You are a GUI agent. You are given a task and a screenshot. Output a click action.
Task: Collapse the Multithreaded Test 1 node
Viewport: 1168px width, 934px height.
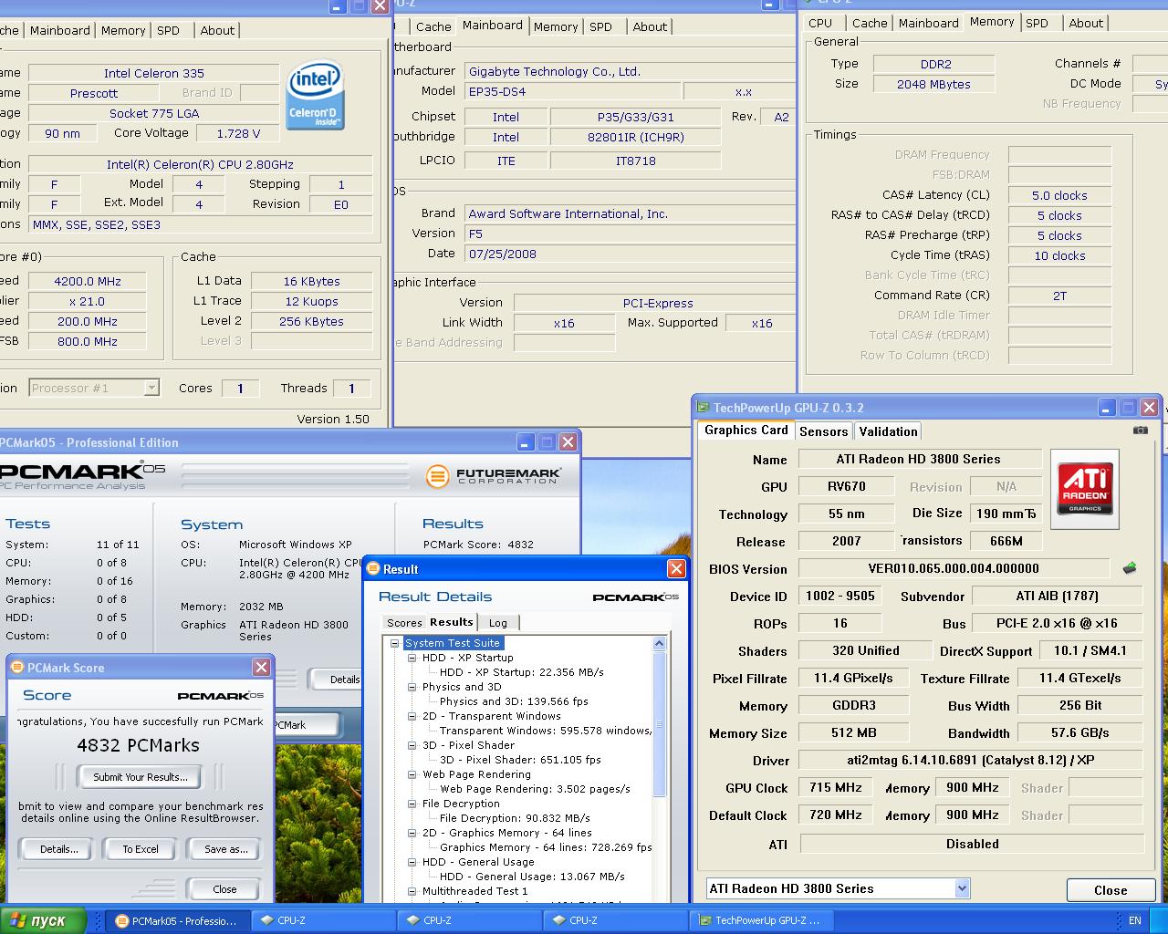pyautogui.click(x=412, y=891)
